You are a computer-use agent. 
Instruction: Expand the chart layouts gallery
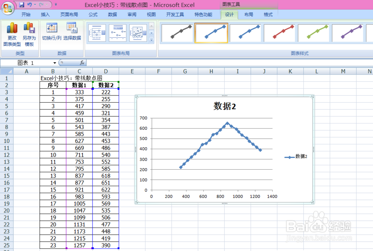coord(151,40)
